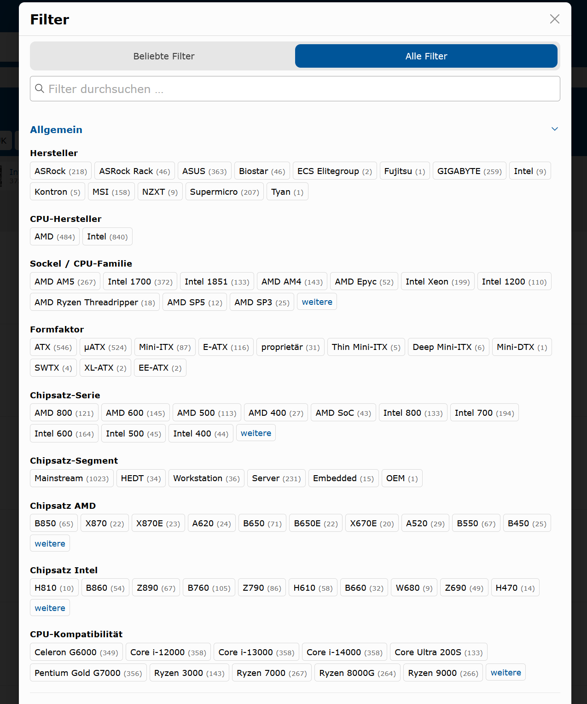
Task: Select Intel Xeon socket filter
Action: tap(437, 281)
